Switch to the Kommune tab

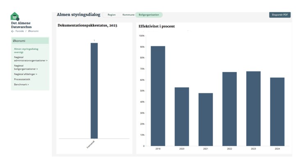pyautogui.click(x=128, y=15)
